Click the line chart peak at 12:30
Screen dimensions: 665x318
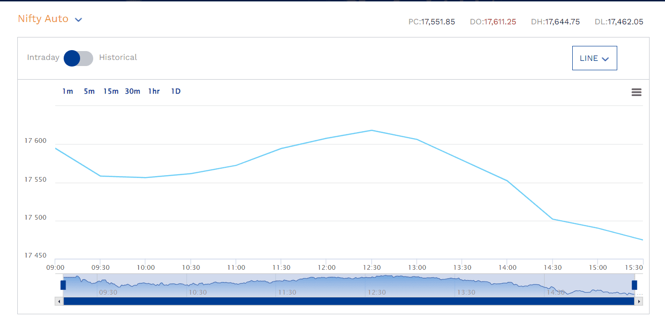[x=371, y=130]
